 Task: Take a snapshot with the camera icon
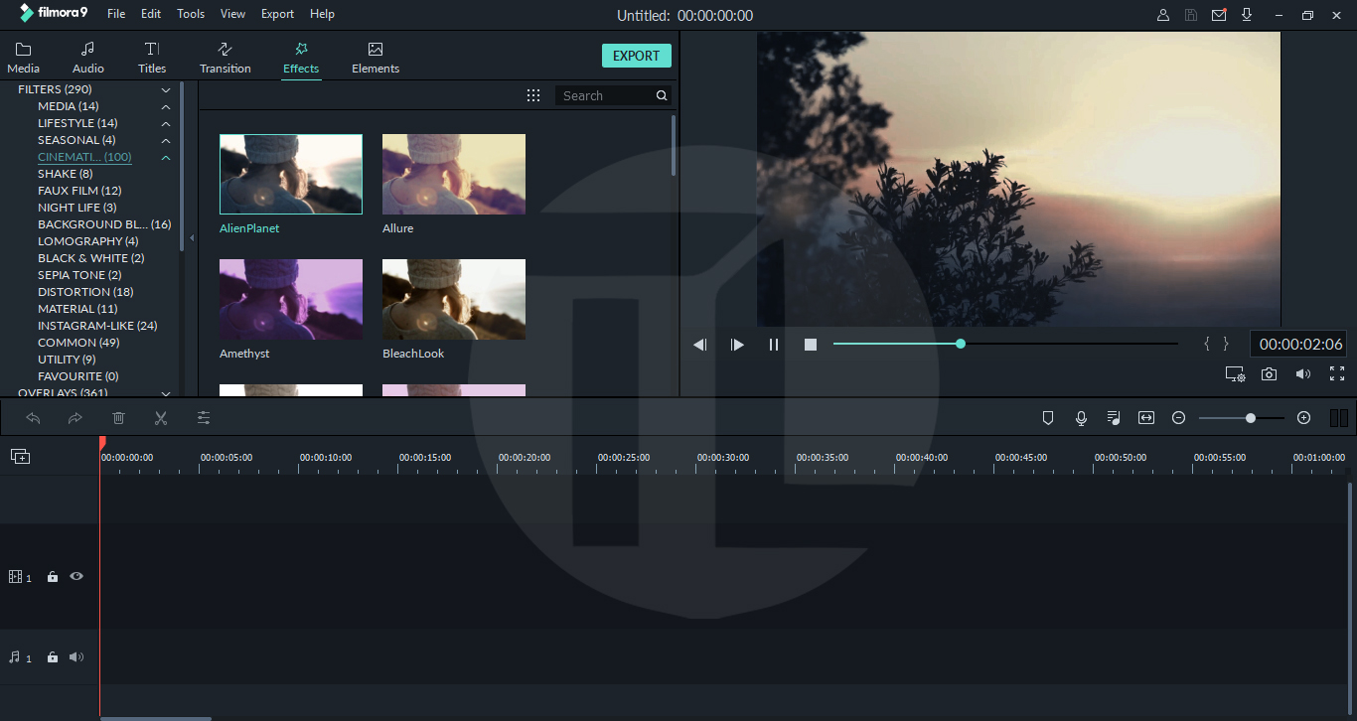[x=1270, y=373]
